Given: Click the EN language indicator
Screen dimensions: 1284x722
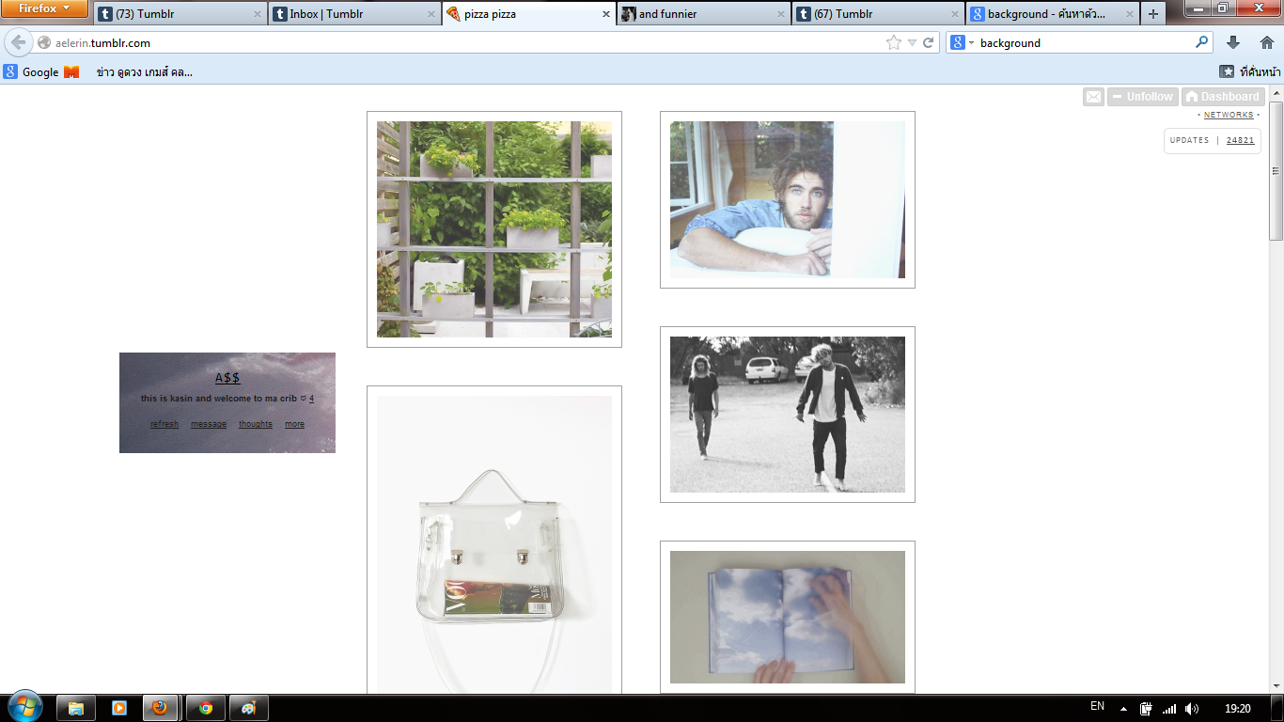Looking at the screenshot, I should click(x=1097, y=707).
